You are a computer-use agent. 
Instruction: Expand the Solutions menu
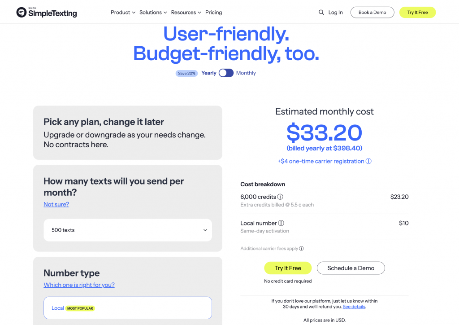click(x=153, y=13)
